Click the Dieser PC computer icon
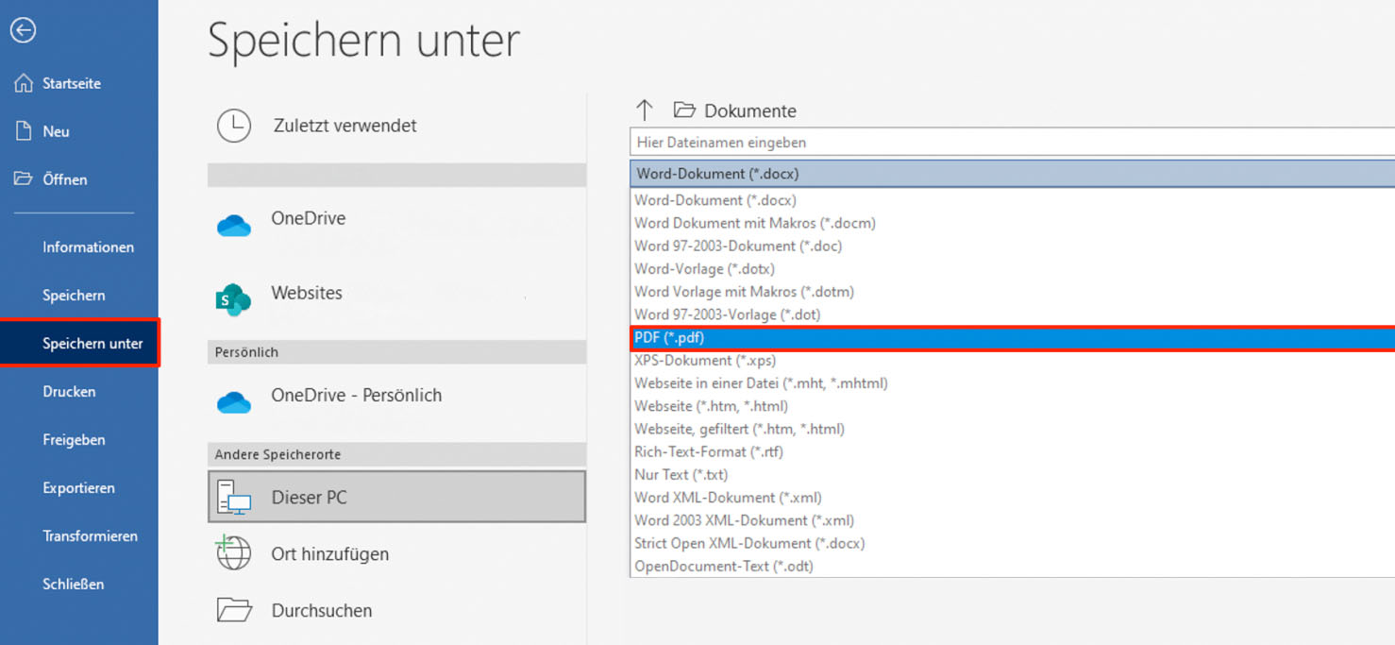Viewport: 1395px width, 645px height. 234,498
